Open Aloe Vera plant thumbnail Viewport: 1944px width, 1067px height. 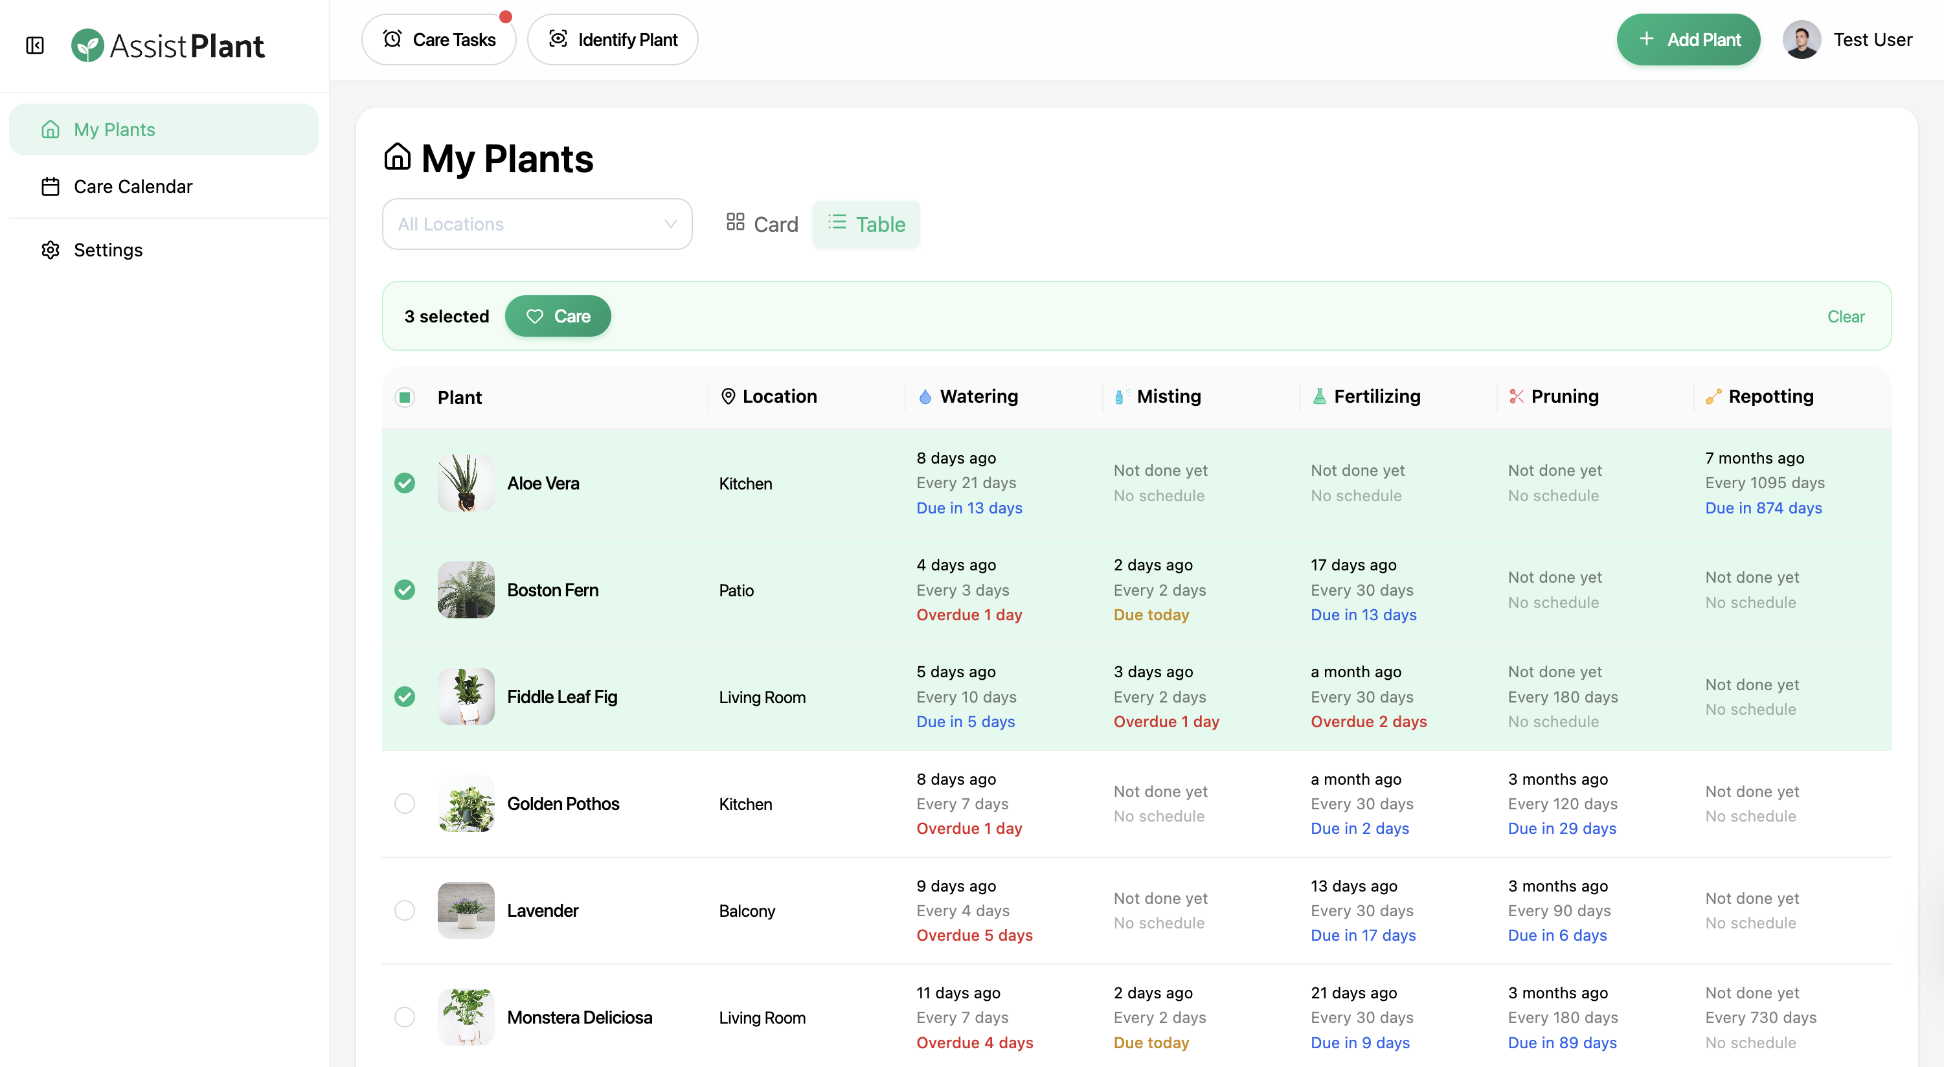tap(466, 483)
